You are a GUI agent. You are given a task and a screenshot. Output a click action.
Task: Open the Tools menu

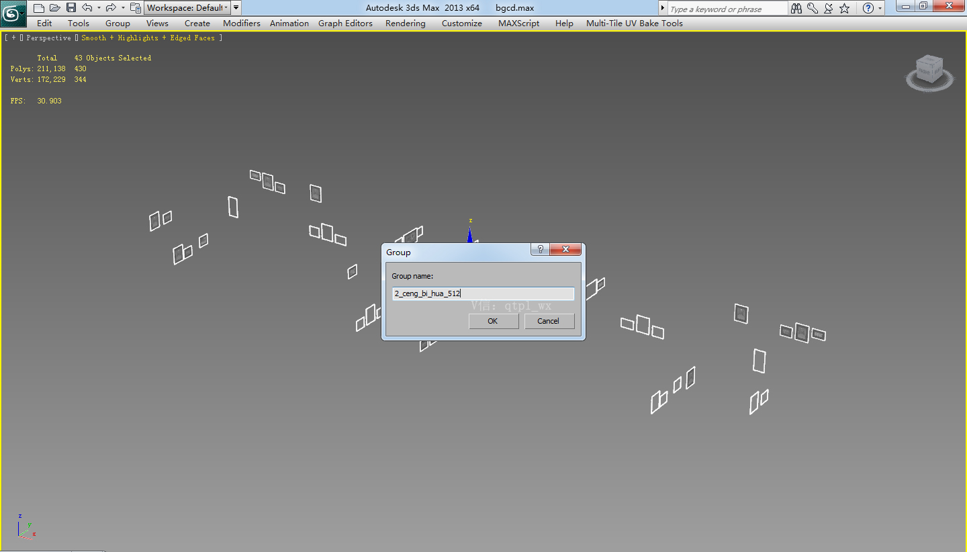[x=79, y=24]
